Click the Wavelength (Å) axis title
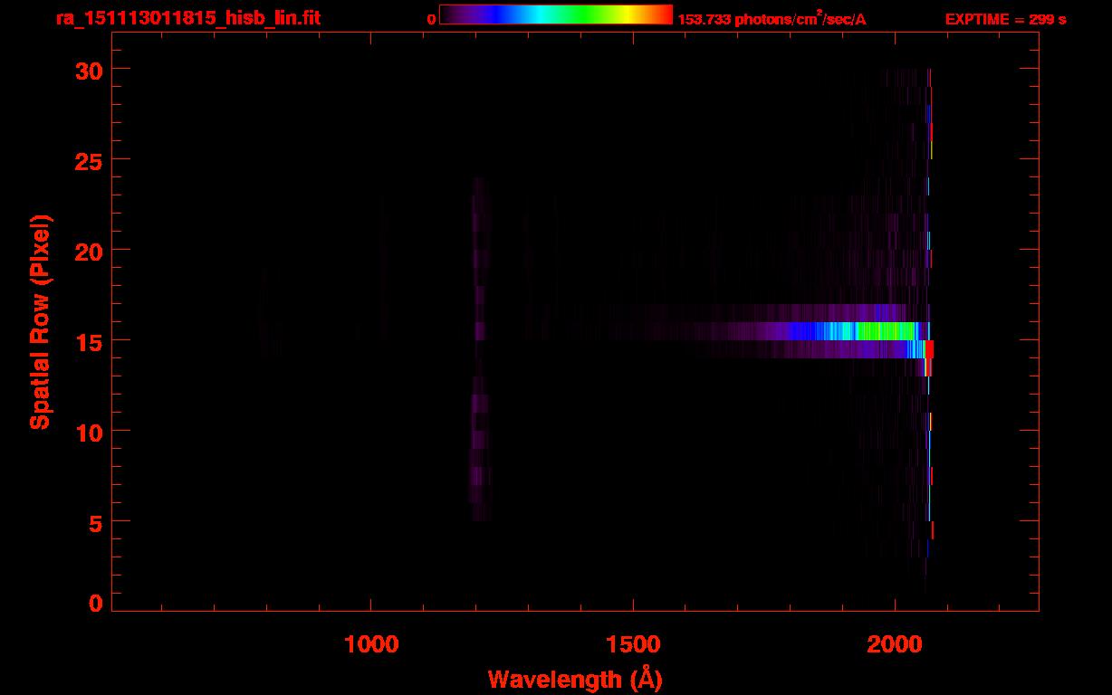The height and width of the screenshot is (695, 1112). (575, 678)
